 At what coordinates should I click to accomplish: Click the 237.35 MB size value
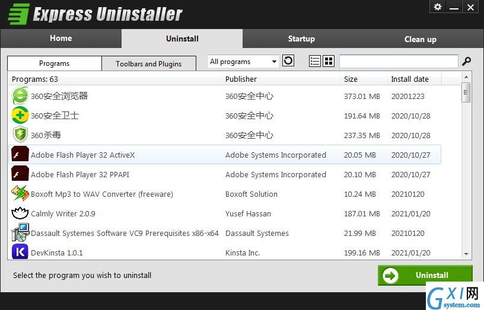coord(362,135)
